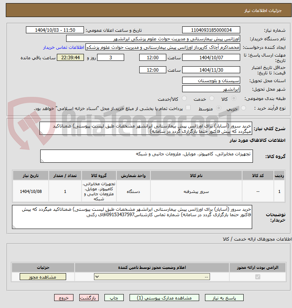Screen dimensions: 292x308
Task: Click the response deadline date 1404/10/07
Action: click(211, 58)
